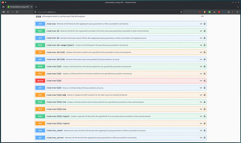
Task: Click lock icon on PUT /cna/cve/{id}/reject
Action: point(204,123)
